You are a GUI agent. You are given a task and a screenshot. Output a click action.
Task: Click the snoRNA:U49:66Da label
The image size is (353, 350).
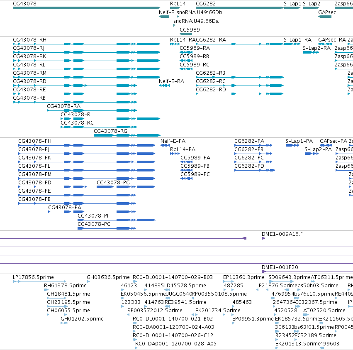[x=196, y=21]
